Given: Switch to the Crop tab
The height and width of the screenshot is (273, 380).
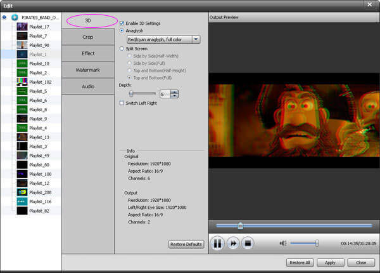Looking at the screenshot, I should (88, 37).
